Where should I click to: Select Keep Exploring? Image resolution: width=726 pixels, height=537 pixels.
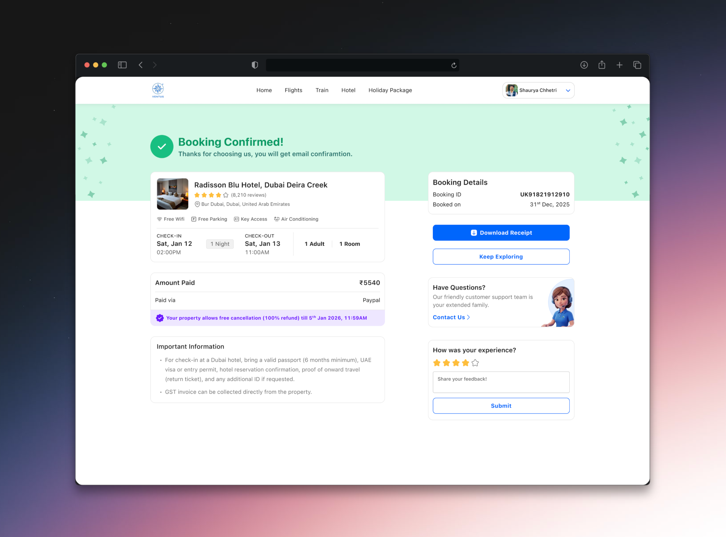tap(501, 256)
